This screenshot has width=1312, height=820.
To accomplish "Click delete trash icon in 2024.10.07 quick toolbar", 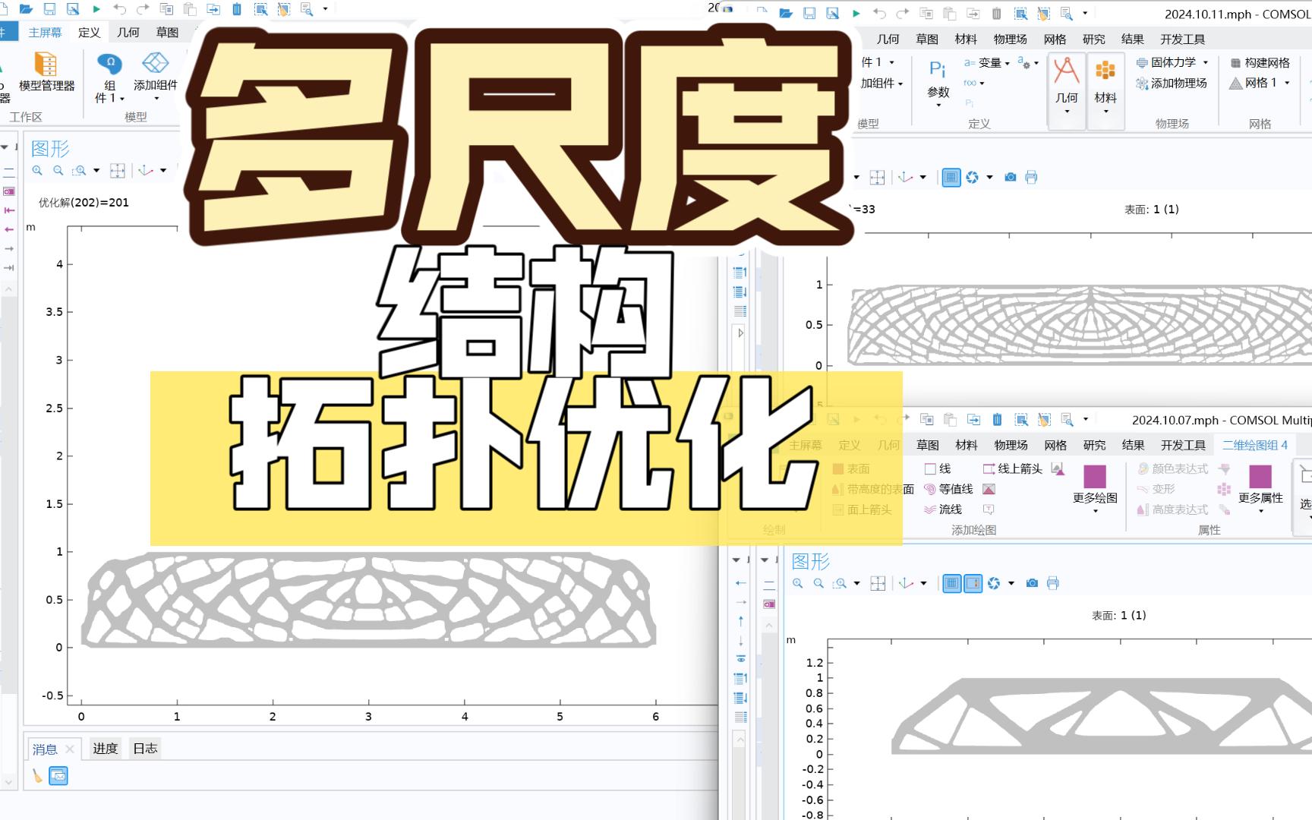I will (x=997, y=420).
